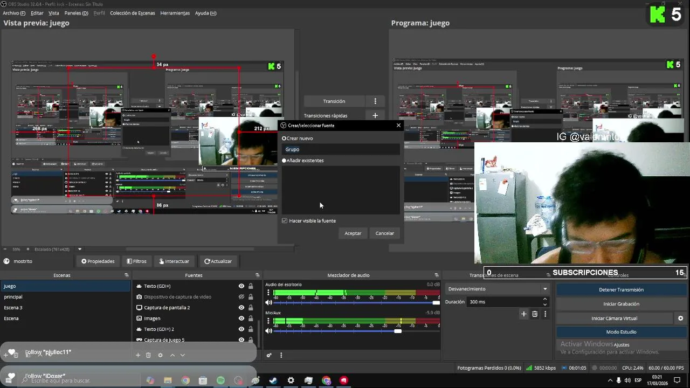The height and width of the screenshot is (388, 690).
Task: Click the Grupo name input field
Action: 341,149
